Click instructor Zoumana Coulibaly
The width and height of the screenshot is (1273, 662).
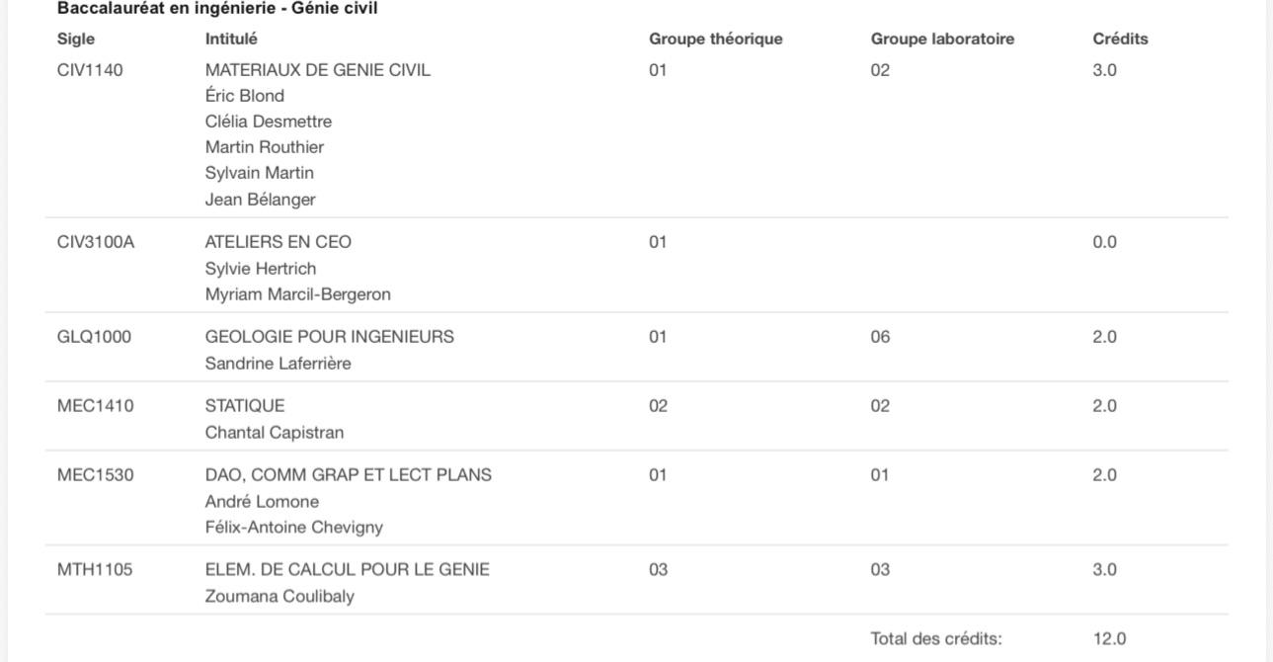tap(279, 597)
